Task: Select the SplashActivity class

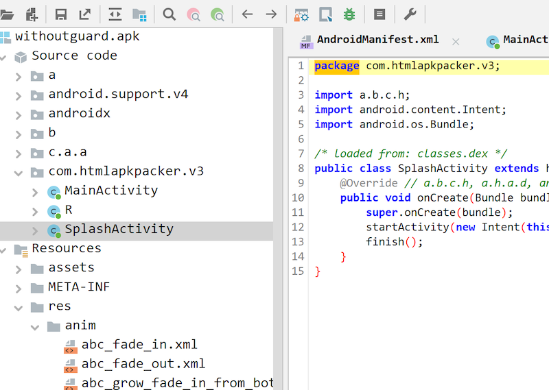Action: point(119,230)
